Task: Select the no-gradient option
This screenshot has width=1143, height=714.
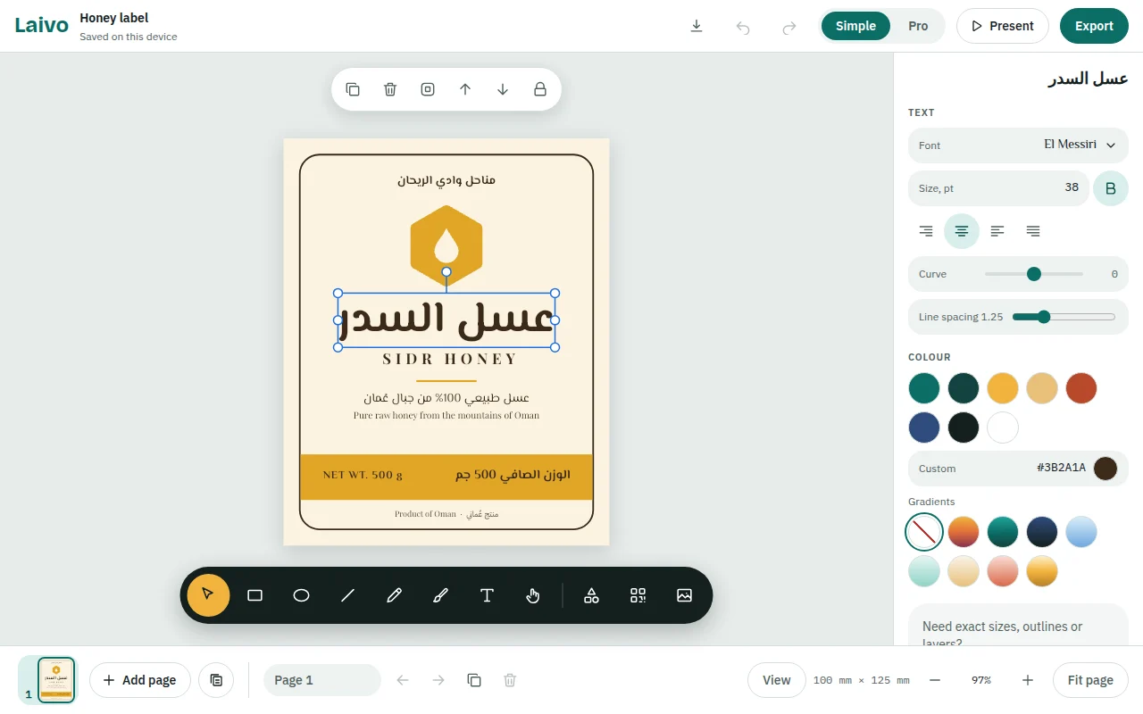Action: coord(924,532)
